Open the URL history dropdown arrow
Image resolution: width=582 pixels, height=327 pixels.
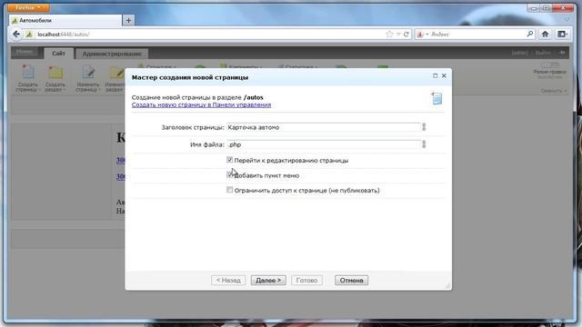tap(398, 35)
